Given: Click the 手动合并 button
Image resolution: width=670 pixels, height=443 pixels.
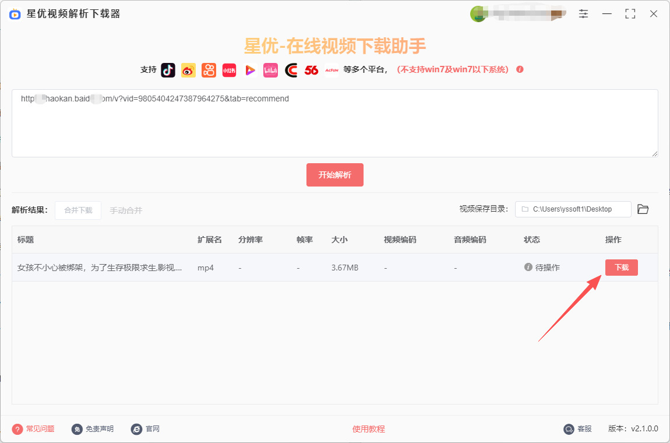Looking at the screenshot, I should (x=126, y=210).
